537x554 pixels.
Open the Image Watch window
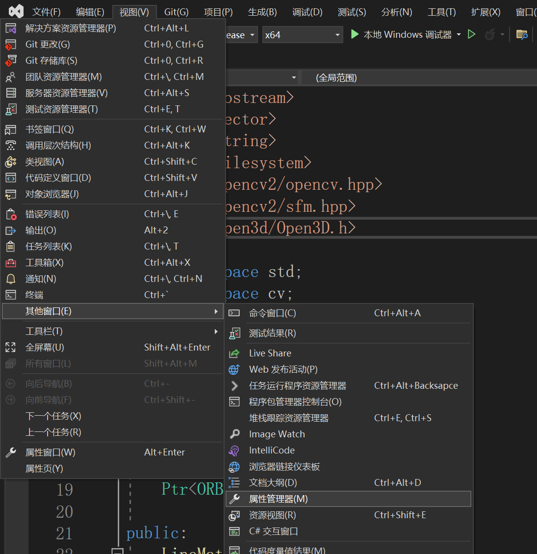click(276, 434)
